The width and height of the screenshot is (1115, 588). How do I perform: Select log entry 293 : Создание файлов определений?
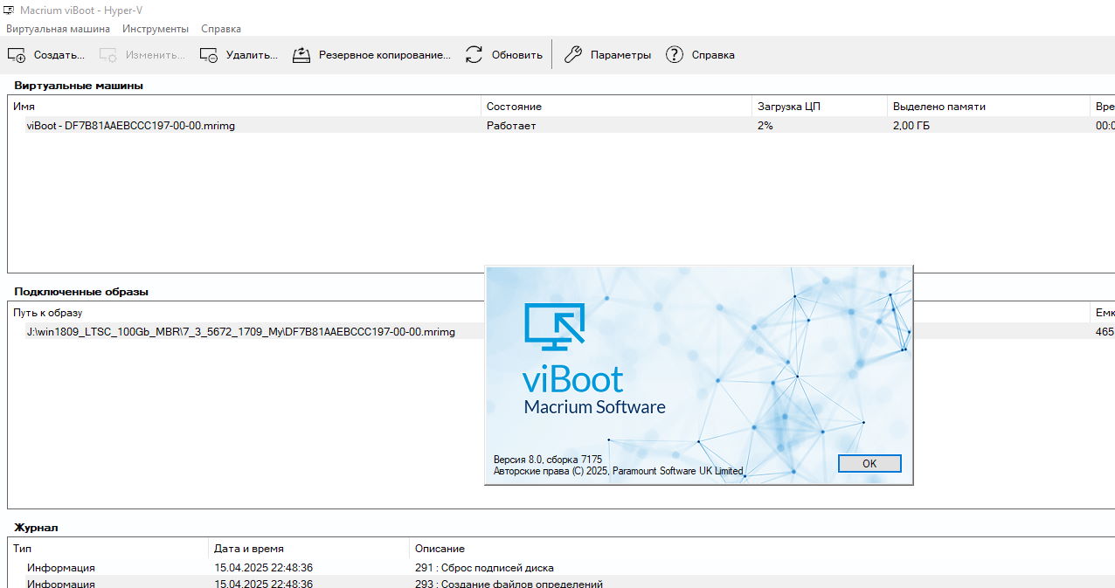click(509, 584)
